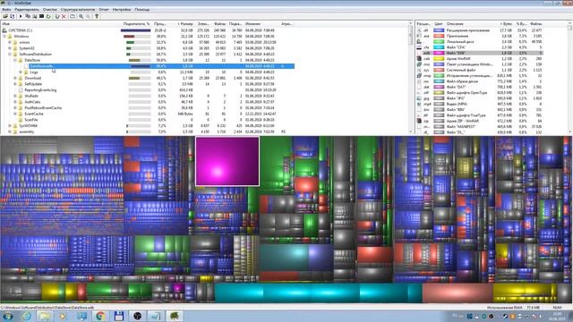Click the image icon beside .jpg extension
The width and height of the screenshot is (573, 322).
(419, 98)
